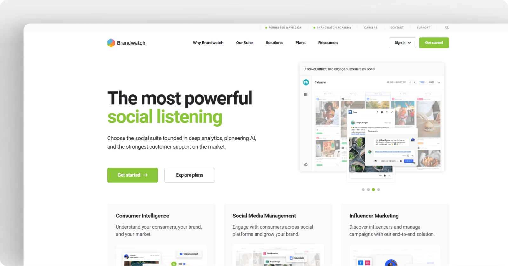Image resolution: width=508 pixels, height=266 pixels.
Task: Expand the Sign in dropdown
Action: point(402,43)
